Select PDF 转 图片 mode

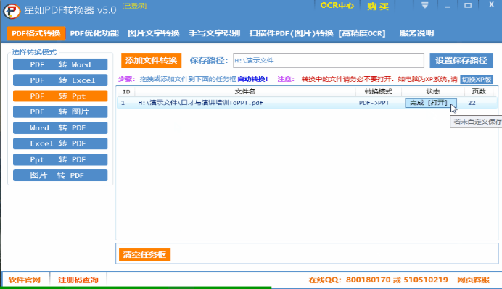(x=60, y=112)
